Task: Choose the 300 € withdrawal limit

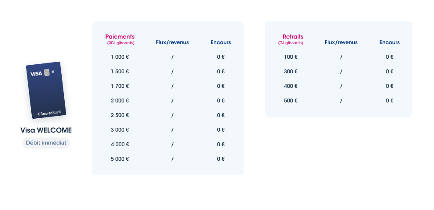Action: click(x=290, y=72)
